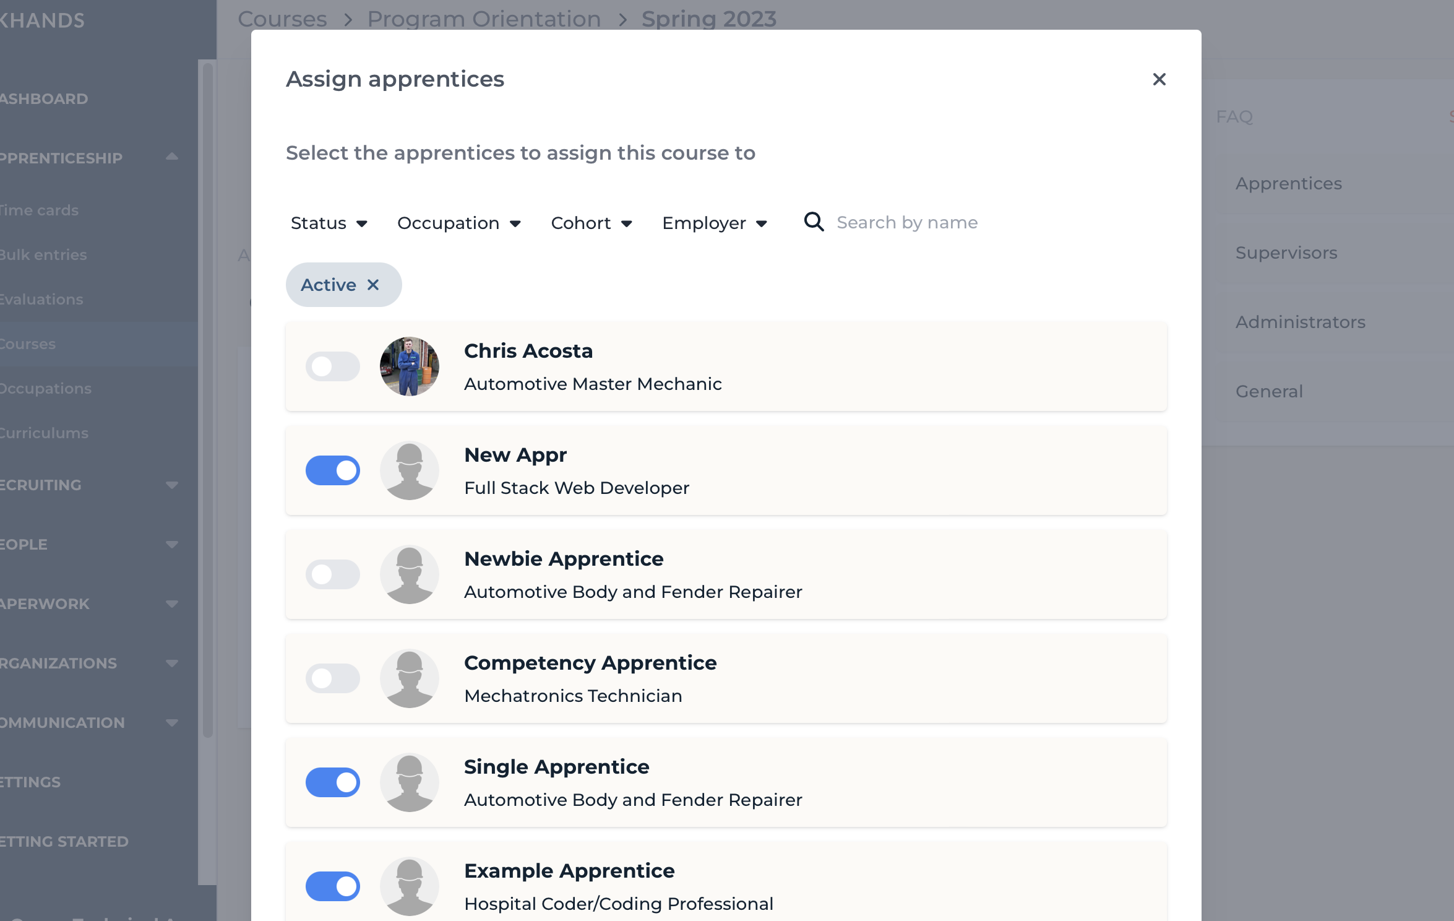1454x921 pixels.
Task: Click Example Apprentice's avatar icon
Action: click(x=410, y=886)
